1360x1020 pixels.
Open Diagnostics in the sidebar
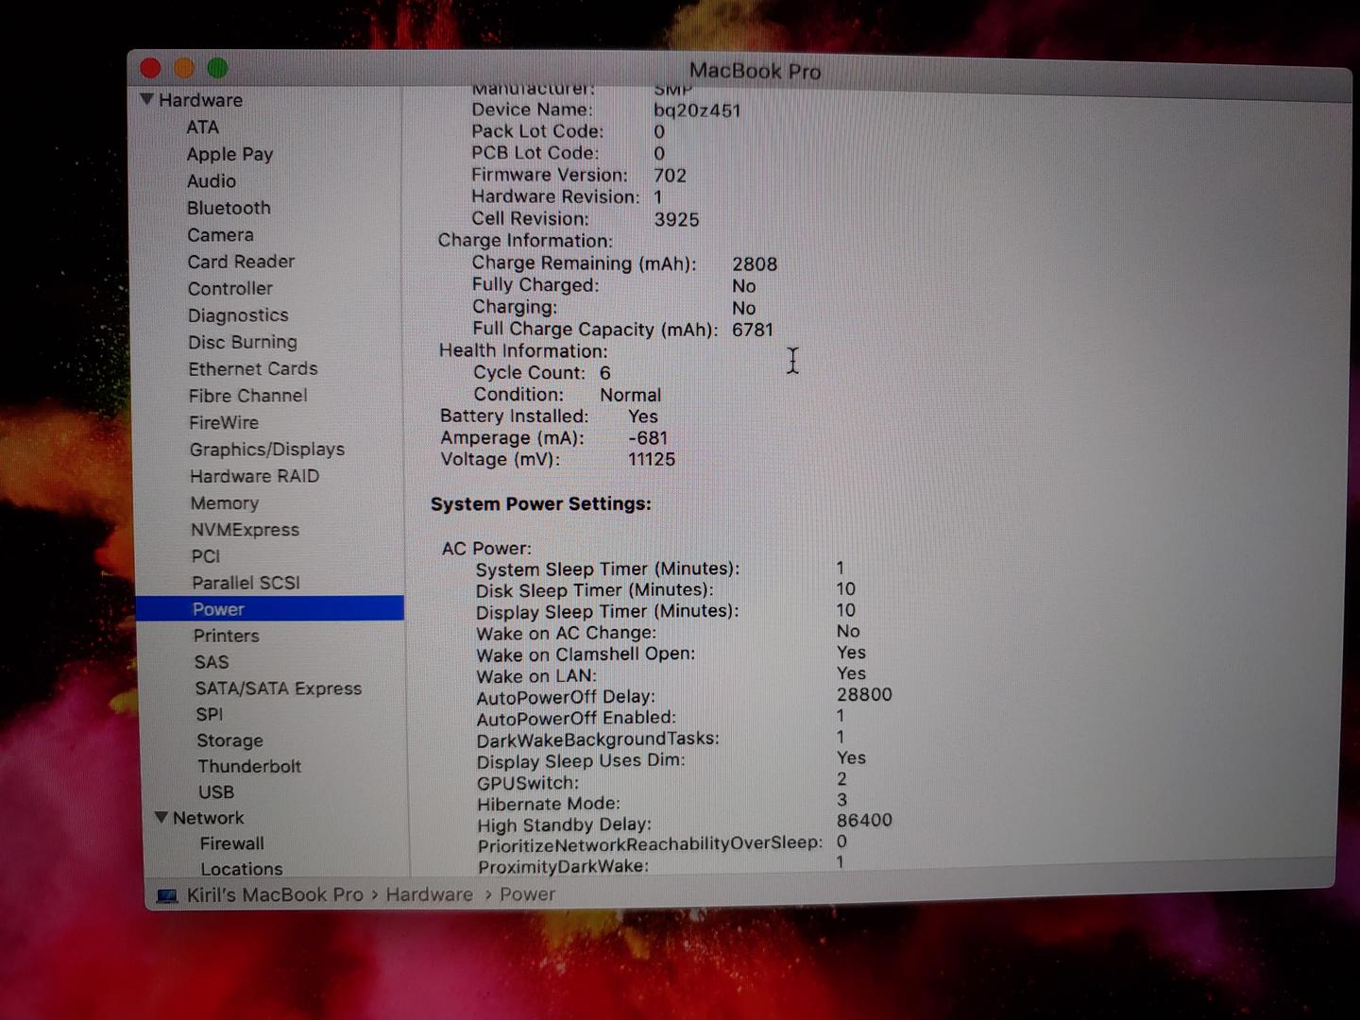point(238,315)
